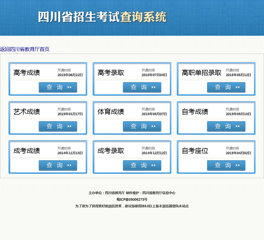
Task: Select the 高考成绩 card title
Action: coord(27,73)
